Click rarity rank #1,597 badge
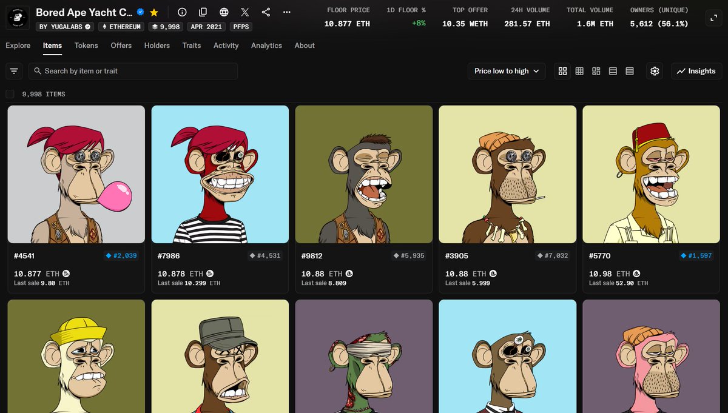 [x=696, y=256]
